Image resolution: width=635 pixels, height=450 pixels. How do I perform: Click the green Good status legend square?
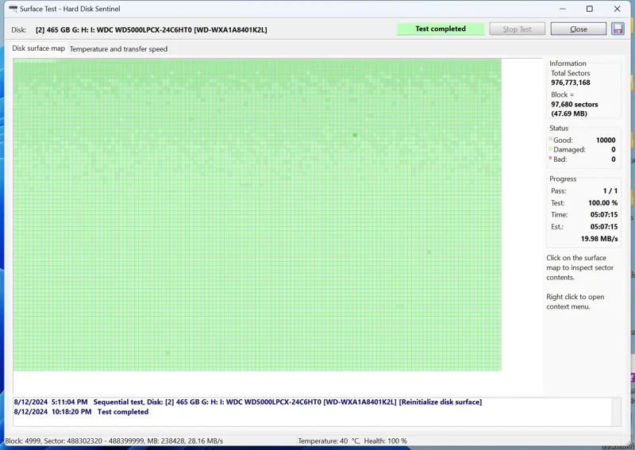coord(550,140)
